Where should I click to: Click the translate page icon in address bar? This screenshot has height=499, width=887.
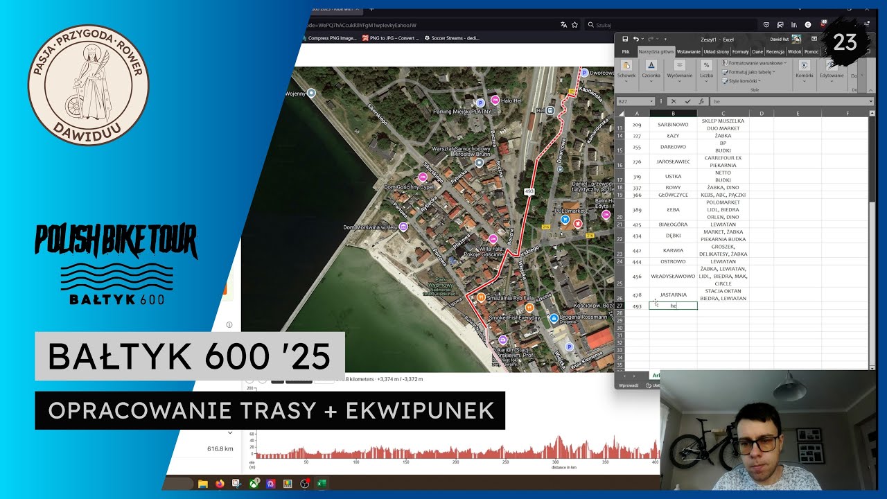coord(563,25)
